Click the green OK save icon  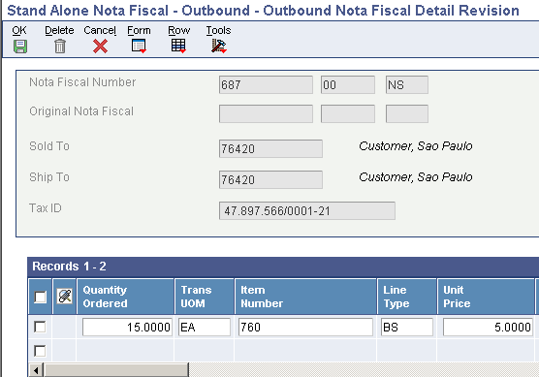pyautogui.click(x=20, y=47)
